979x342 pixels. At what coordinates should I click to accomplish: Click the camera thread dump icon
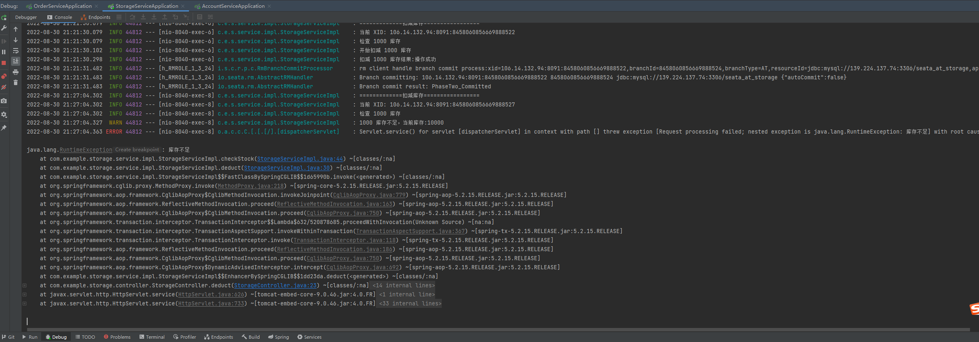pos(4,101)
